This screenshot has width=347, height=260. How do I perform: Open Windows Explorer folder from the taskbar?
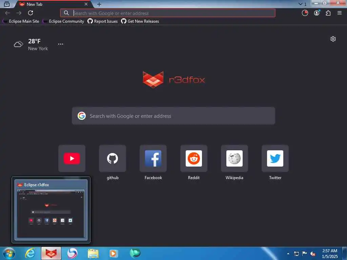93,253
